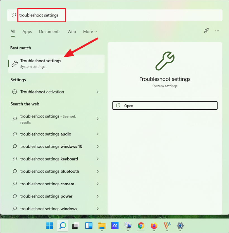
Task: Click the Search the web heading
Action: coord(25,104)
